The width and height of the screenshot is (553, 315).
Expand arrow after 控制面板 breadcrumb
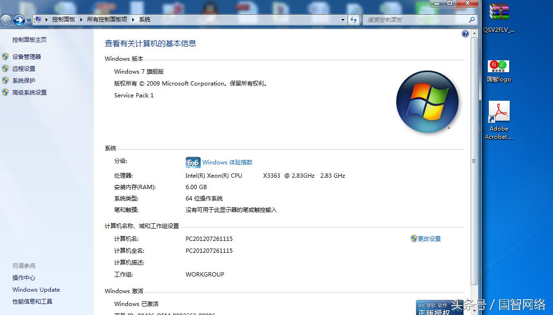81,19
